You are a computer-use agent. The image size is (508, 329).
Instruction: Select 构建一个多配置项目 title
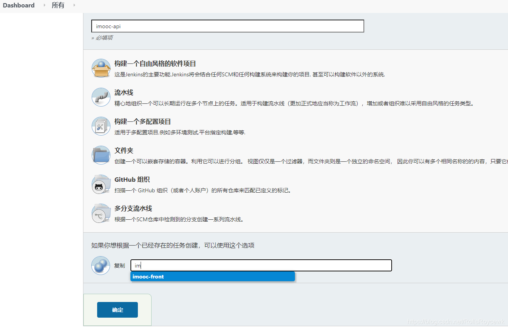pyautogui.click(x=143, y=122)
